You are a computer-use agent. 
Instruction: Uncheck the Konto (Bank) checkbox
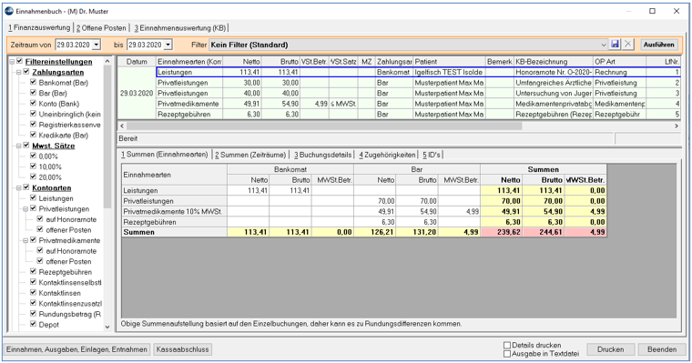coord(33,103)
